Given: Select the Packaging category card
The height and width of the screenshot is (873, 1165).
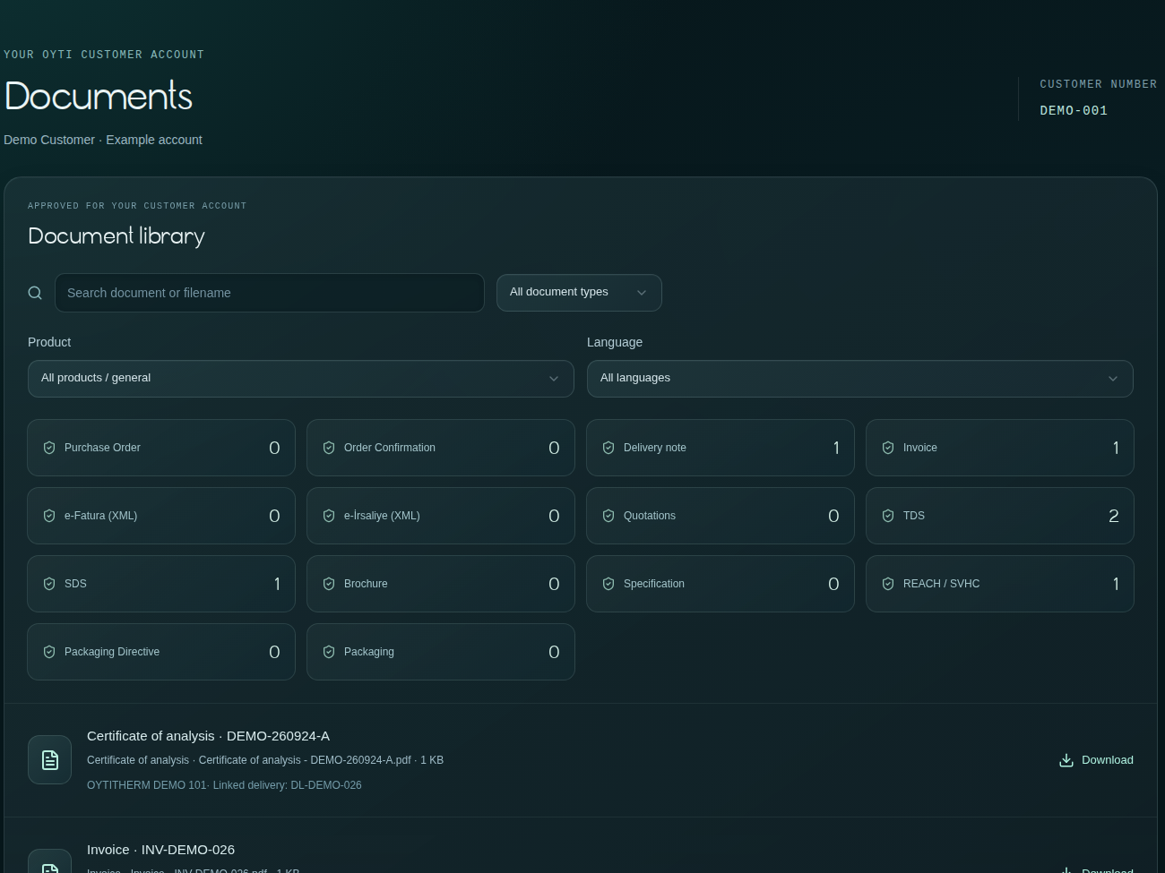Looking at the screenshot, I should [x=441, y=652].
